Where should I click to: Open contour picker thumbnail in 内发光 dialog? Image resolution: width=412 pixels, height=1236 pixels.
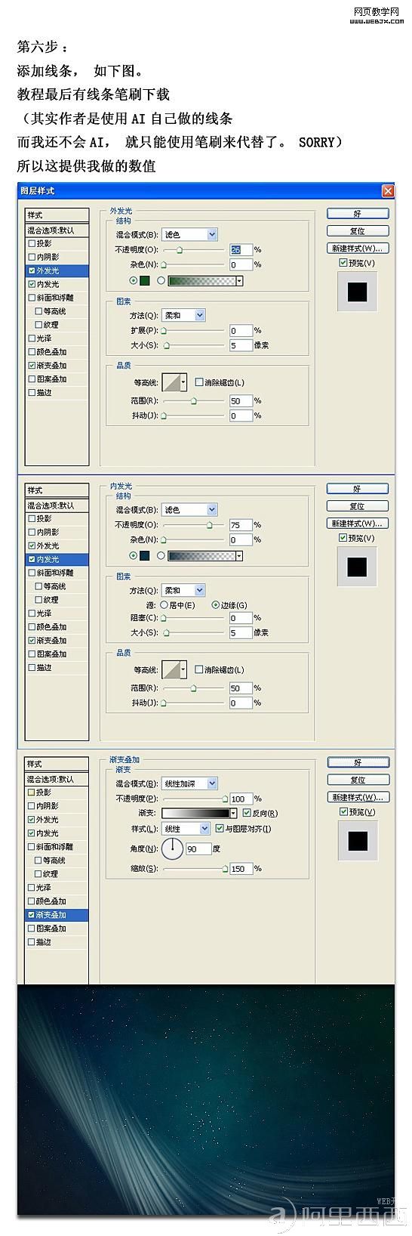pos(170,669)
